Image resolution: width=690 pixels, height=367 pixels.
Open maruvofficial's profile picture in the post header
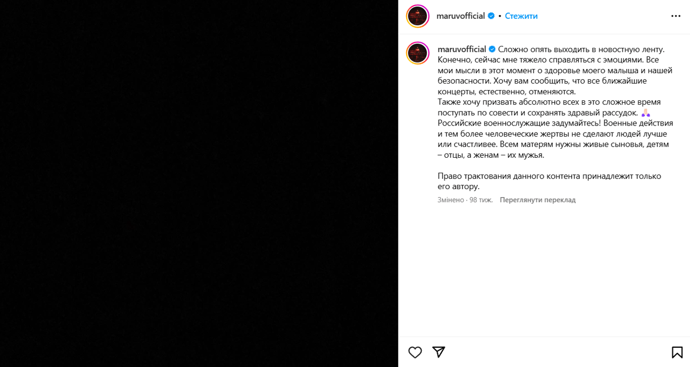pyautogui.click(x=417, y=16)
